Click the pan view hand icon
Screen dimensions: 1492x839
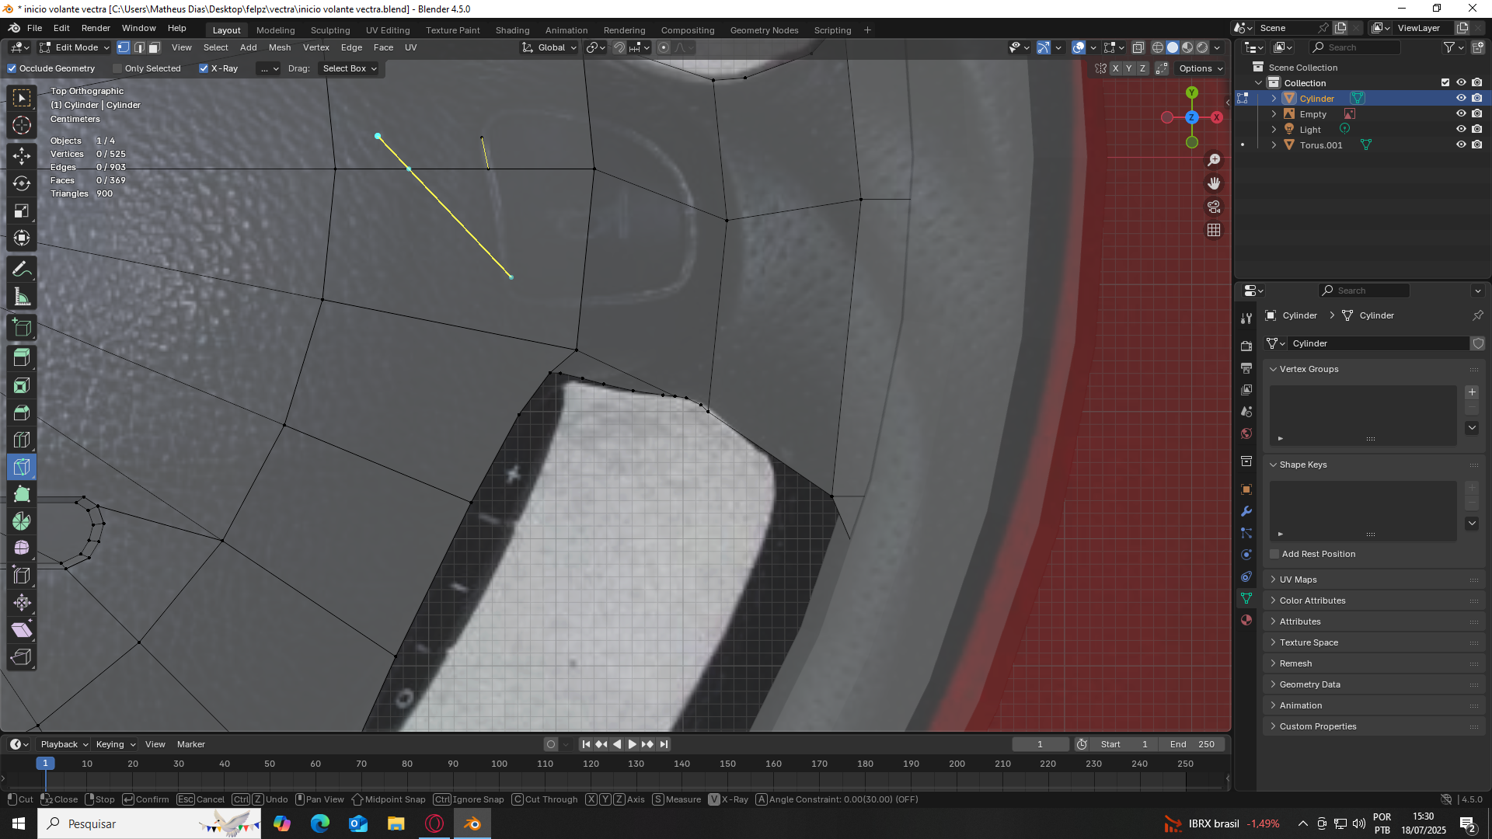point(1214,183)
